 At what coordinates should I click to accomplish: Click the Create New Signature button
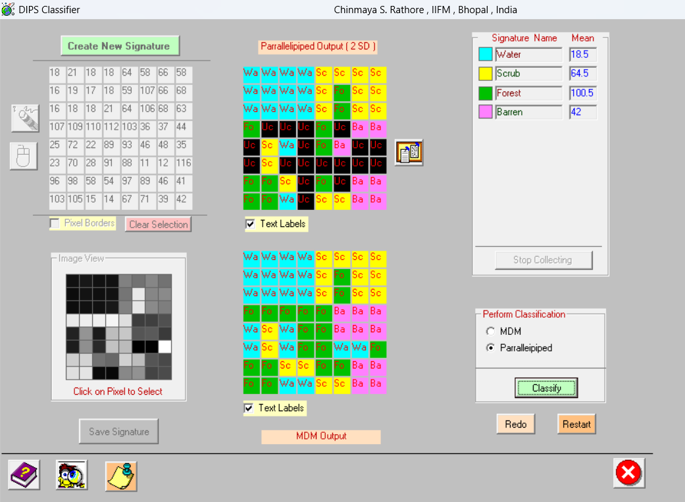click(x=120, y=46)
